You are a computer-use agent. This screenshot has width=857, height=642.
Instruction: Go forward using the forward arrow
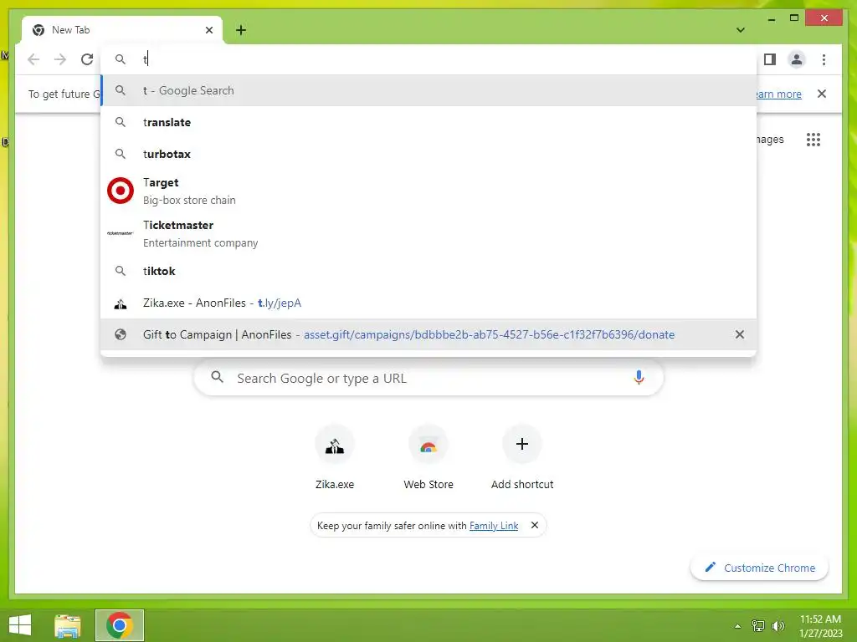pos(60,59)
